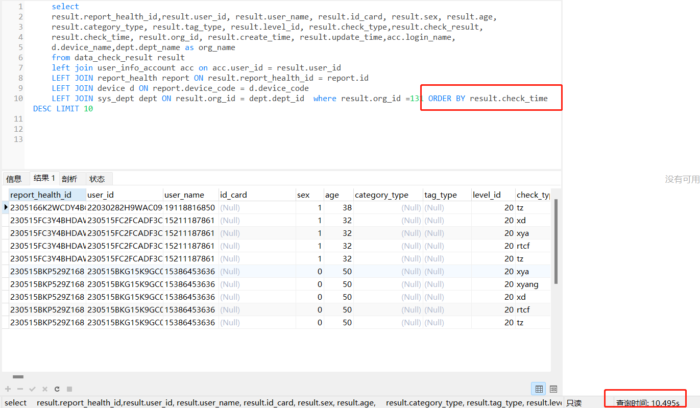Viewport: 700px width, 408px height.
Task: Click the results vertical scrollbar
Action: point(556,241)
